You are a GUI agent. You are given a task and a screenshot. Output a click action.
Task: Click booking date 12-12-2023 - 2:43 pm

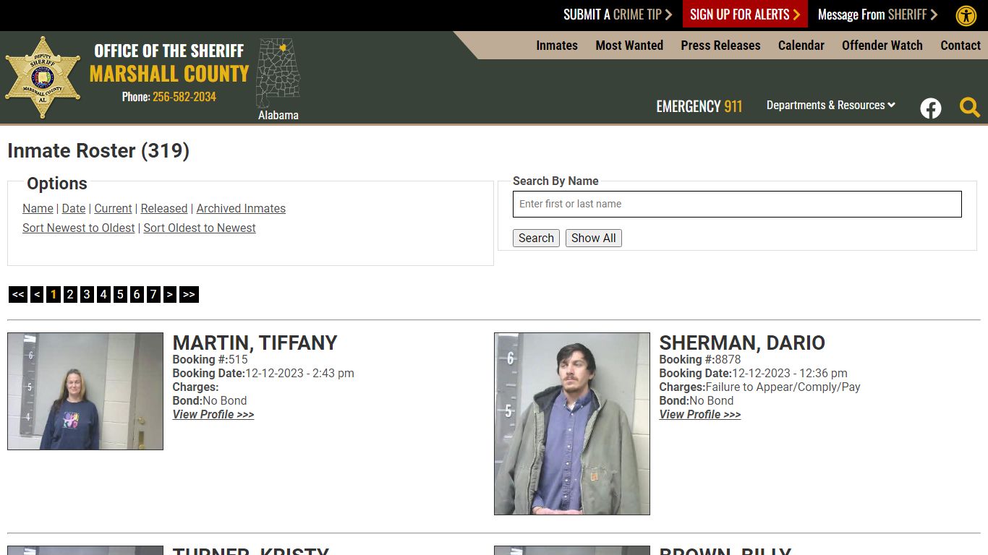coord(299,373)
